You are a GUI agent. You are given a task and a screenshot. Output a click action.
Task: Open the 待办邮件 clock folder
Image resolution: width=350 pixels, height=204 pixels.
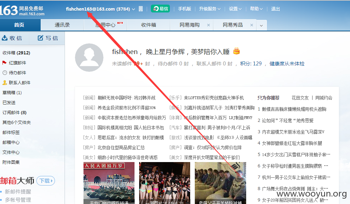[14, 73]
